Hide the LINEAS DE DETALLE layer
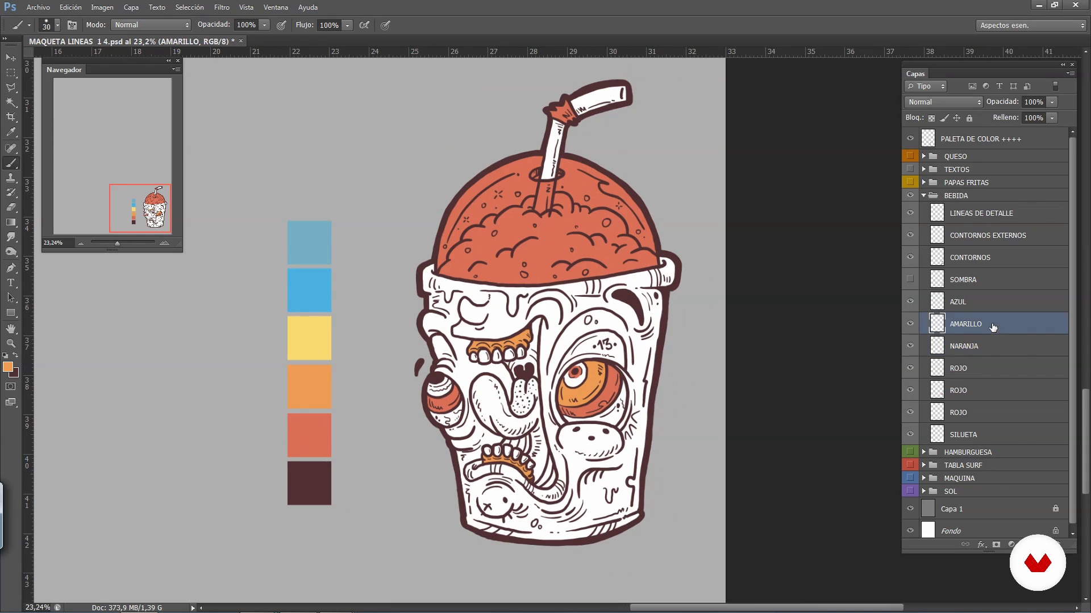Viewport: 1091px width, 613px height. coord(910,213)
